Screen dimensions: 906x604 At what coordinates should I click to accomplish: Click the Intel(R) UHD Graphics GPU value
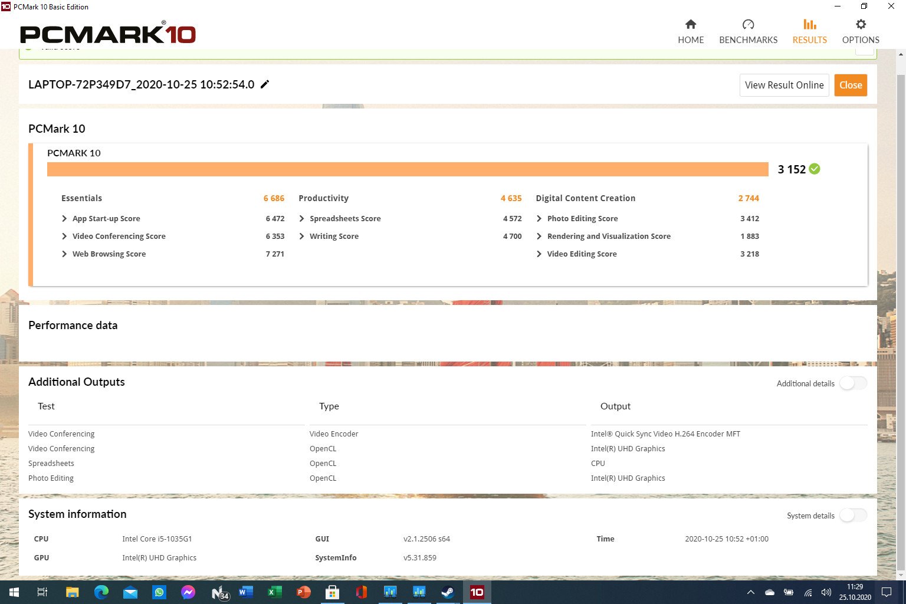159,557
